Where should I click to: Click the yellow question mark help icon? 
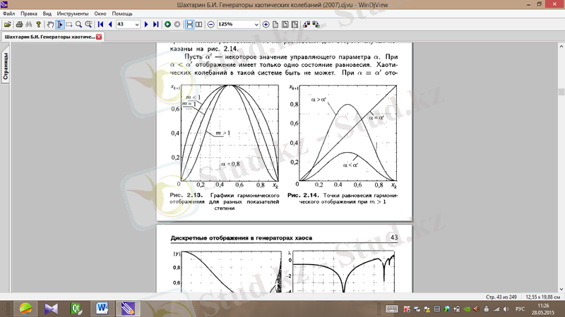[39, 25]
